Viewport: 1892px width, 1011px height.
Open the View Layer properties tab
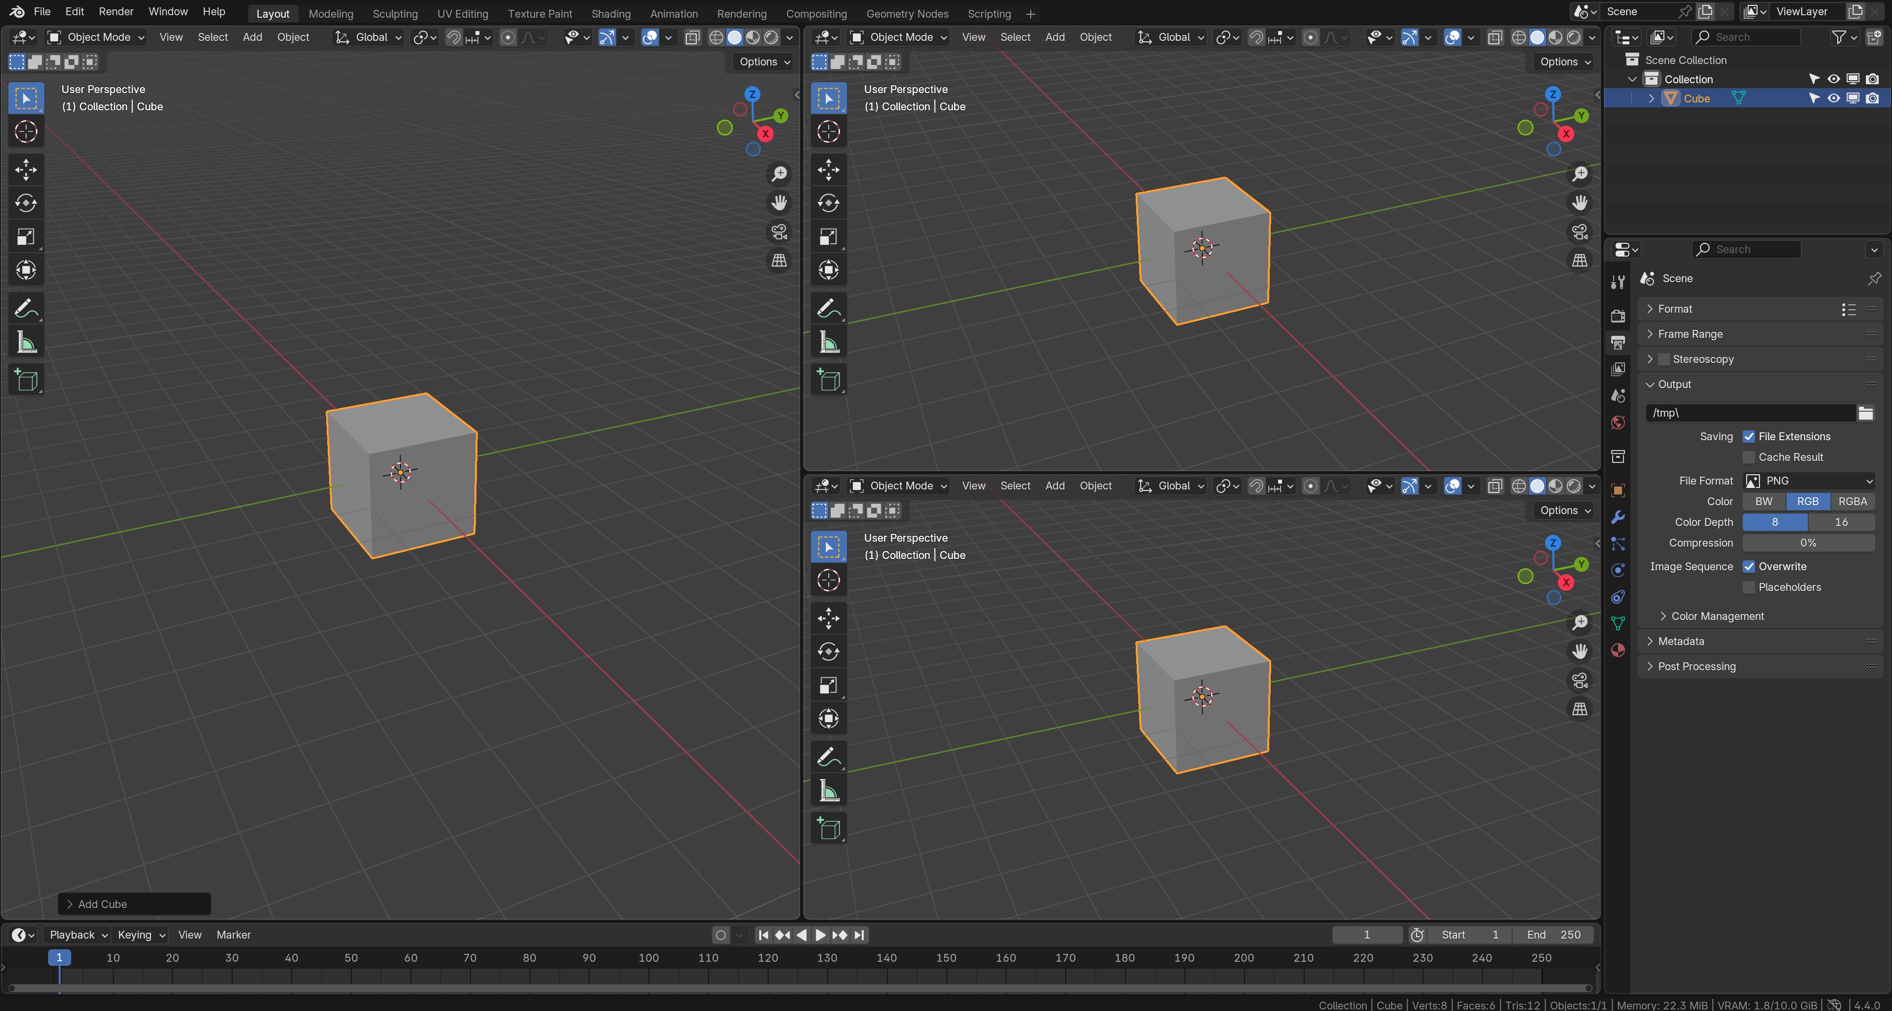tap(1617, 369)
